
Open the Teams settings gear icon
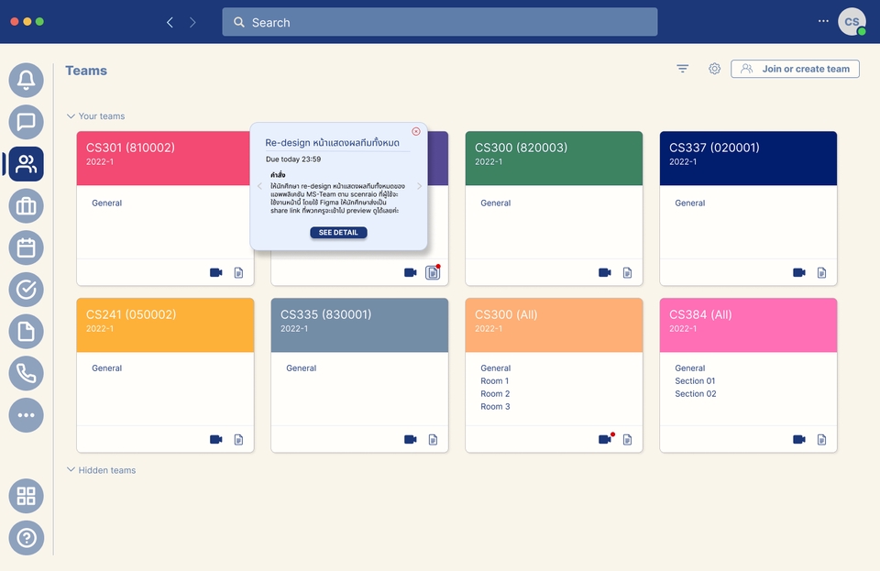(714, 69)
